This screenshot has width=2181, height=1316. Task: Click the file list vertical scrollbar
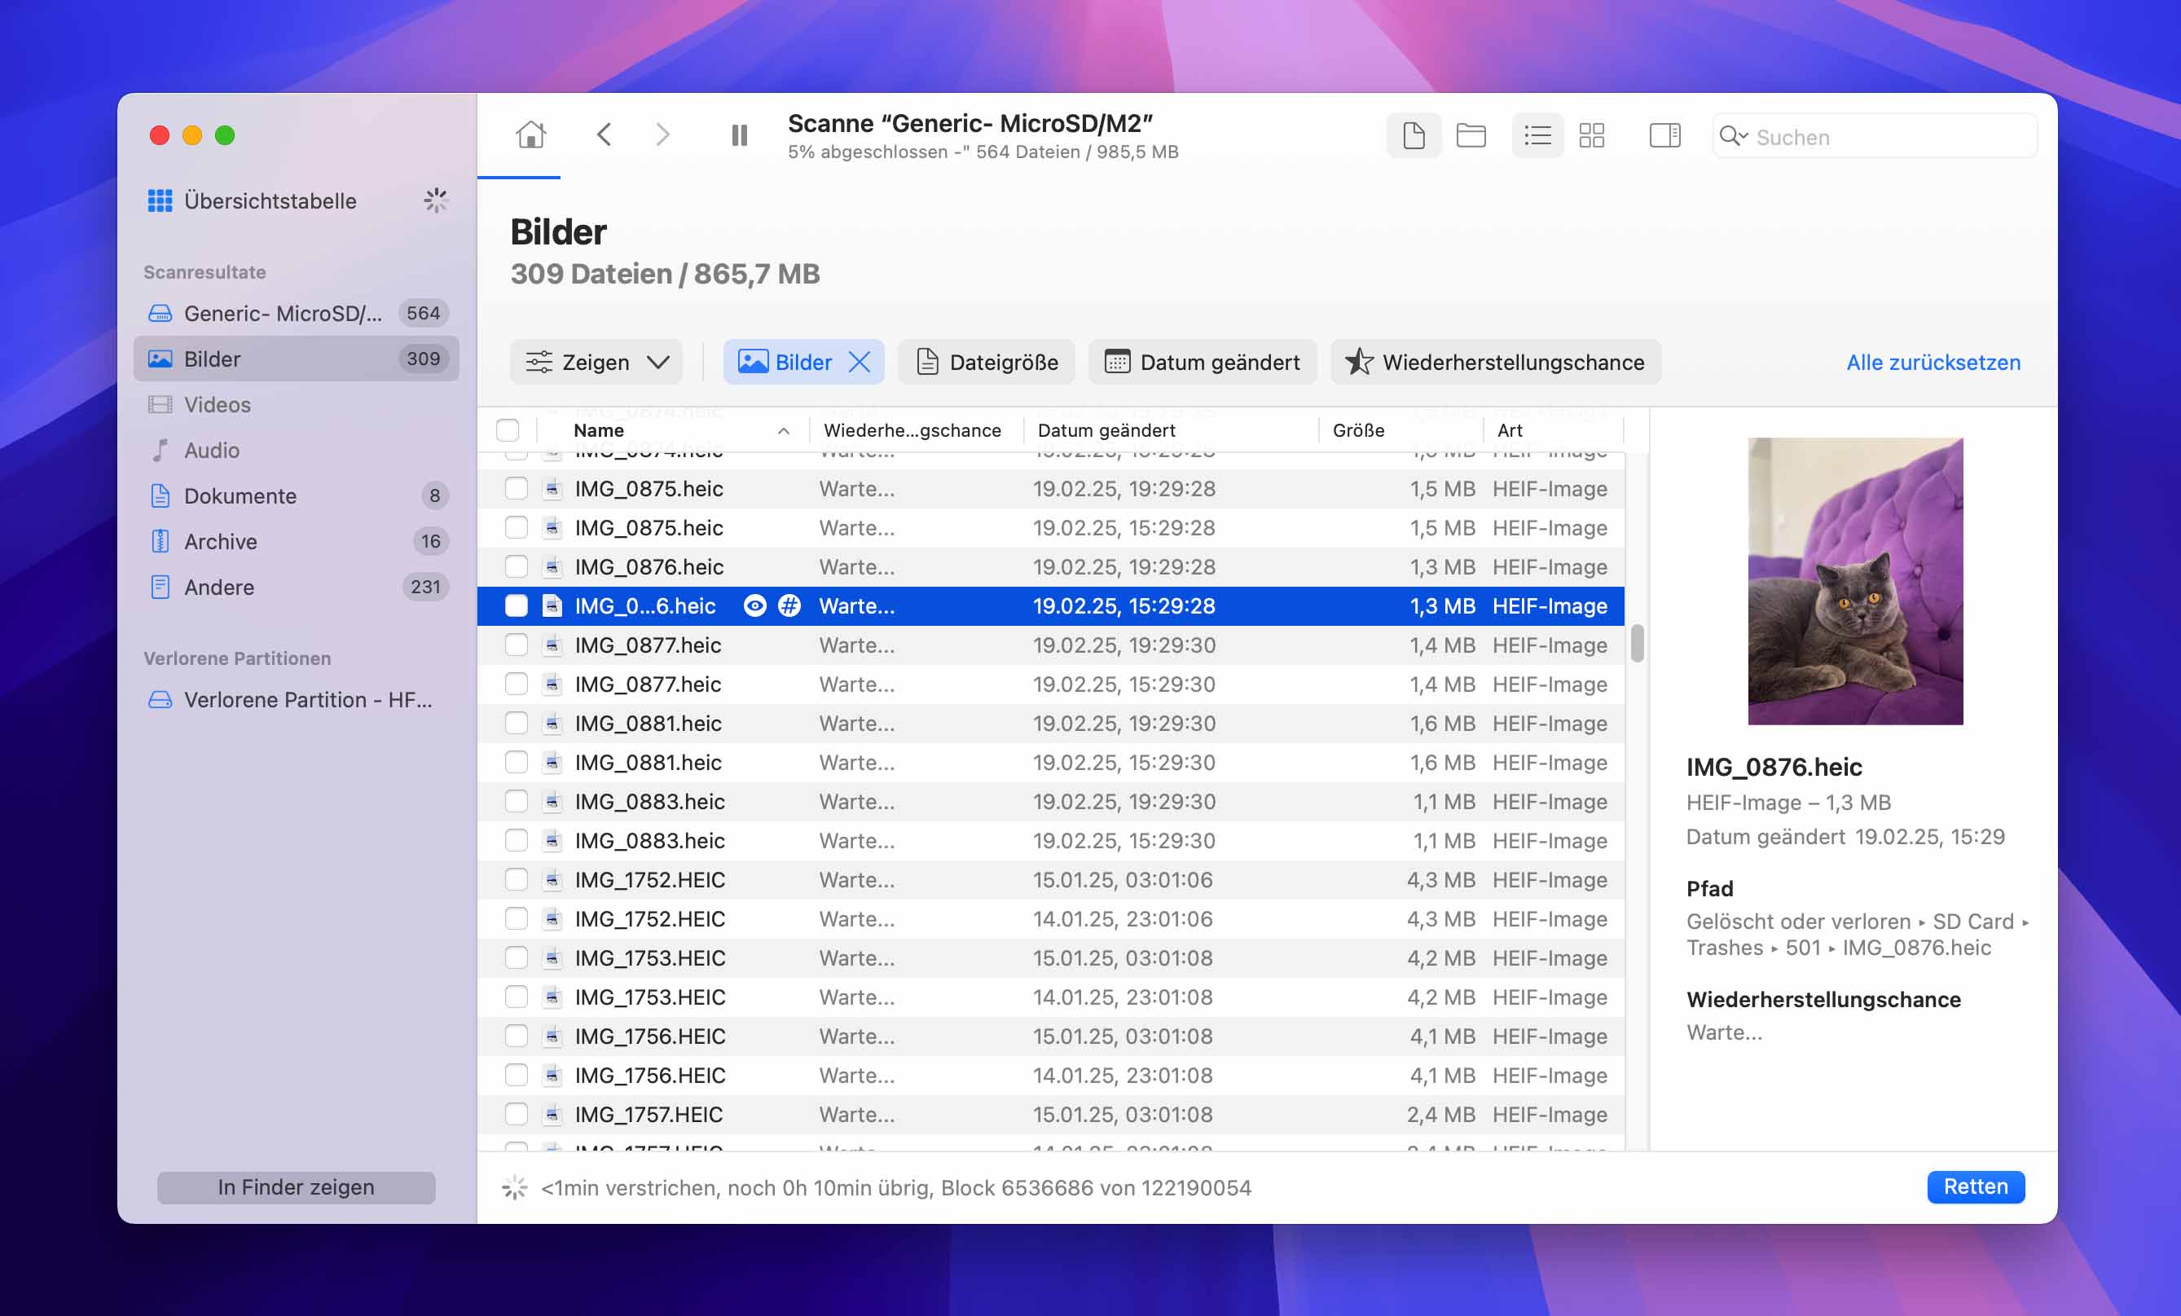coord(1637,643)
